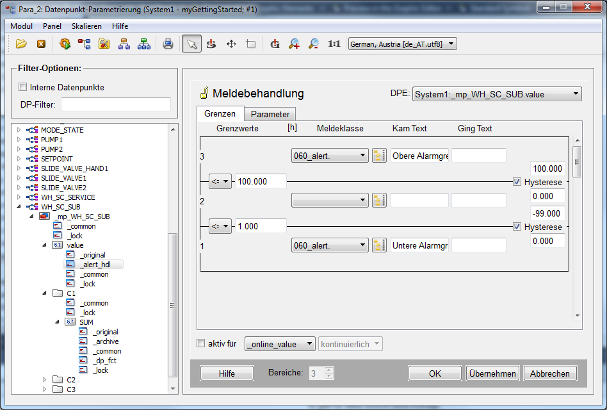The image size is (607, 410).
Task: Switch to the Parameter tab
Action: [270, 114]
